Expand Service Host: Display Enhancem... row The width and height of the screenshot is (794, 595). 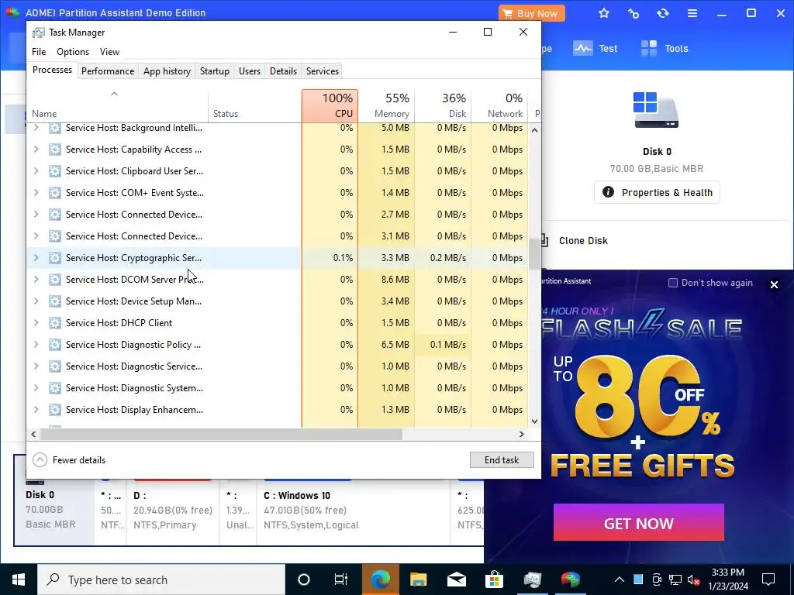pos(36,410)
